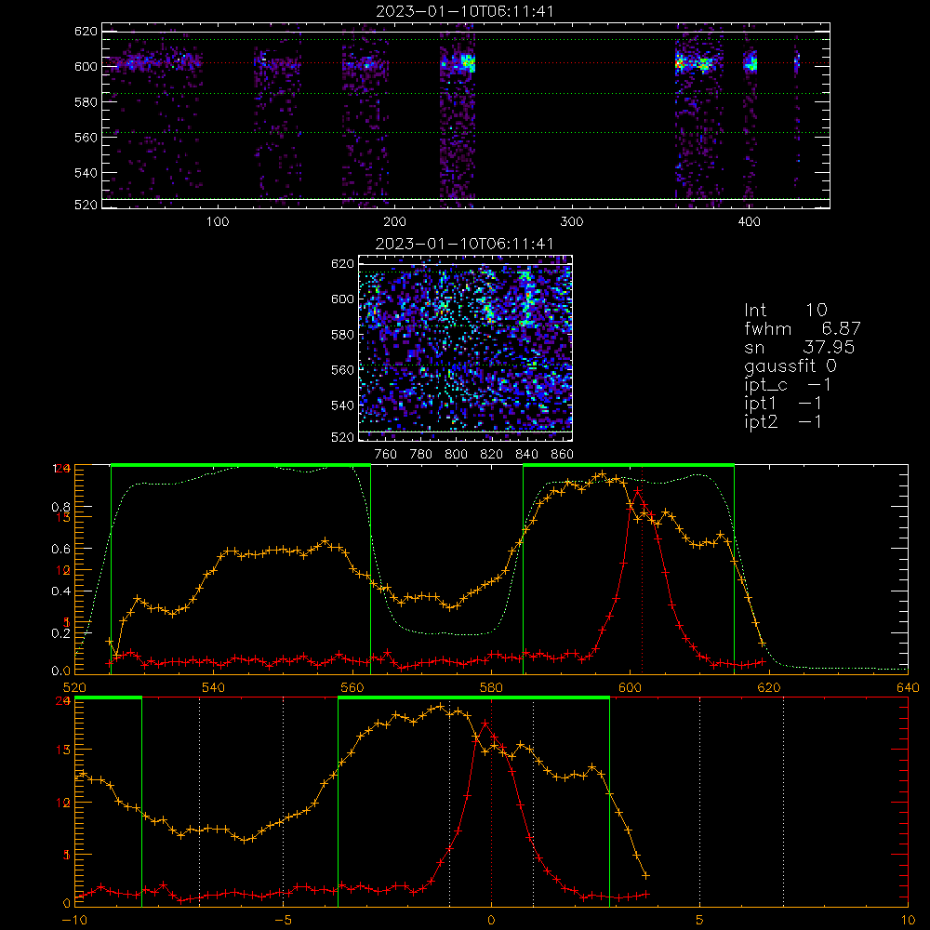Click the 'gaussfit 0' line
Screen dimensions: 930x930
[x=790, y=365]
